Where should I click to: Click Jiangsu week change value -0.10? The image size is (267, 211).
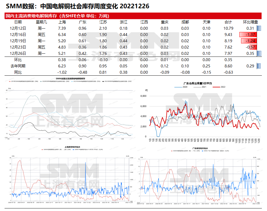click(x=103, y=60)
